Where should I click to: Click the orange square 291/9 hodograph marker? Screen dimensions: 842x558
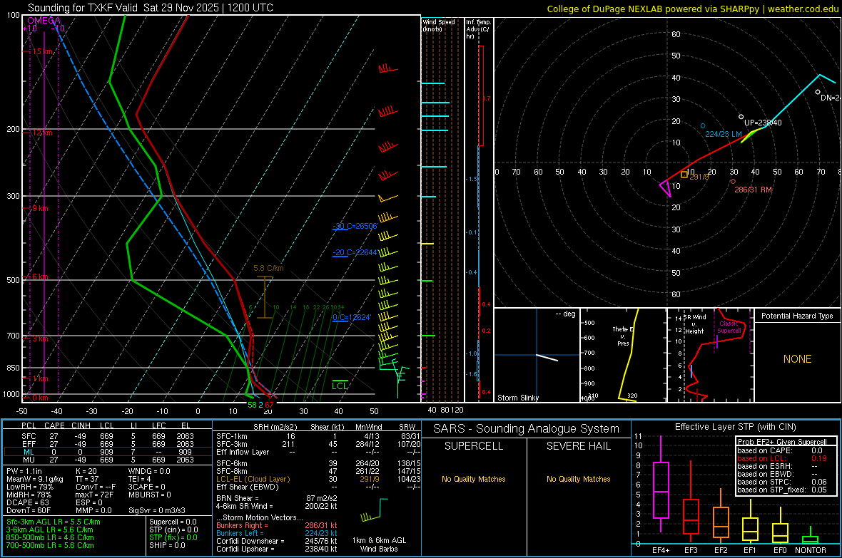(684, 175)
